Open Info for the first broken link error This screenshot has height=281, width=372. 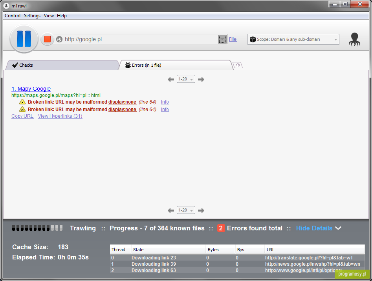(x=165, y=102)
